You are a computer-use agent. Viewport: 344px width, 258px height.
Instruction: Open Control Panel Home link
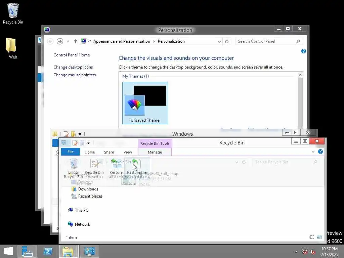(72, 55)
